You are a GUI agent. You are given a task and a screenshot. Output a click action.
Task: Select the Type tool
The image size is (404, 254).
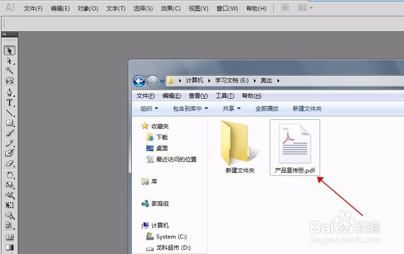[x=10, y=103]
